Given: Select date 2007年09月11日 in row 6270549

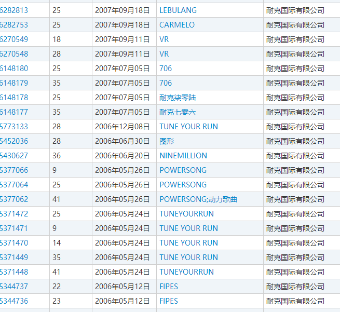Looking at the screenshot, I should click(123, 39).
